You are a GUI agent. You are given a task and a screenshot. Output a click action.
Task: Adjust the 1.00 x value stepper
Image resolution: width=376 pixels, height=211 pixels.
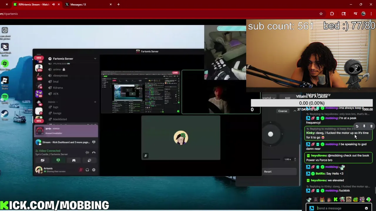click(295, 159)
